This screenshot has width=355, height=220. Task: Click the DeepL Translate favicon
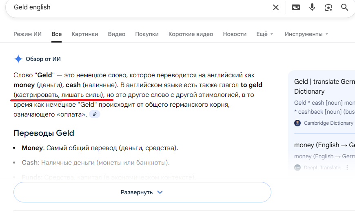click(x=297, y=168)
